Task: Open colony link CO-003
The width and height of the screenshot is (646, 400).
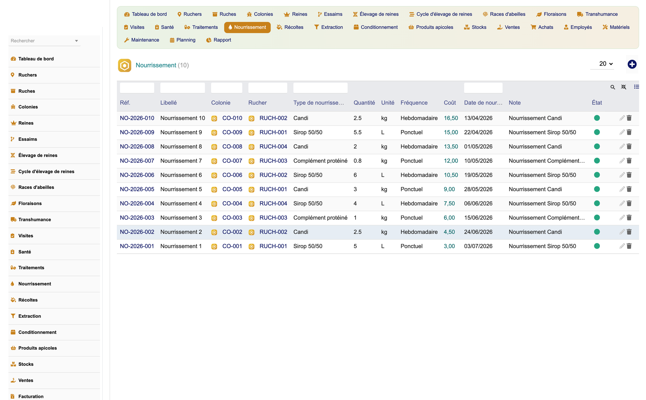Action: (232, 218)
